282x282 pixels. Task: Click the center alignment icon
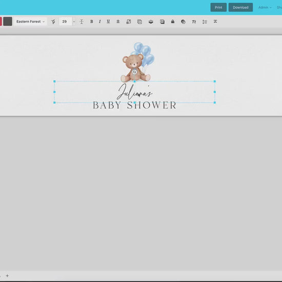[x=118, y=22]
